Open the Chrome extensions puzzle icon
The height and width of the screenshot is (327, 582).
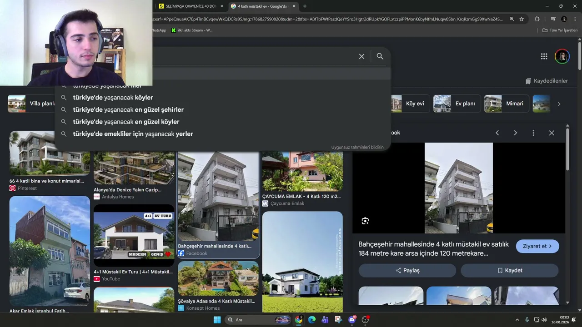[537, 19]
